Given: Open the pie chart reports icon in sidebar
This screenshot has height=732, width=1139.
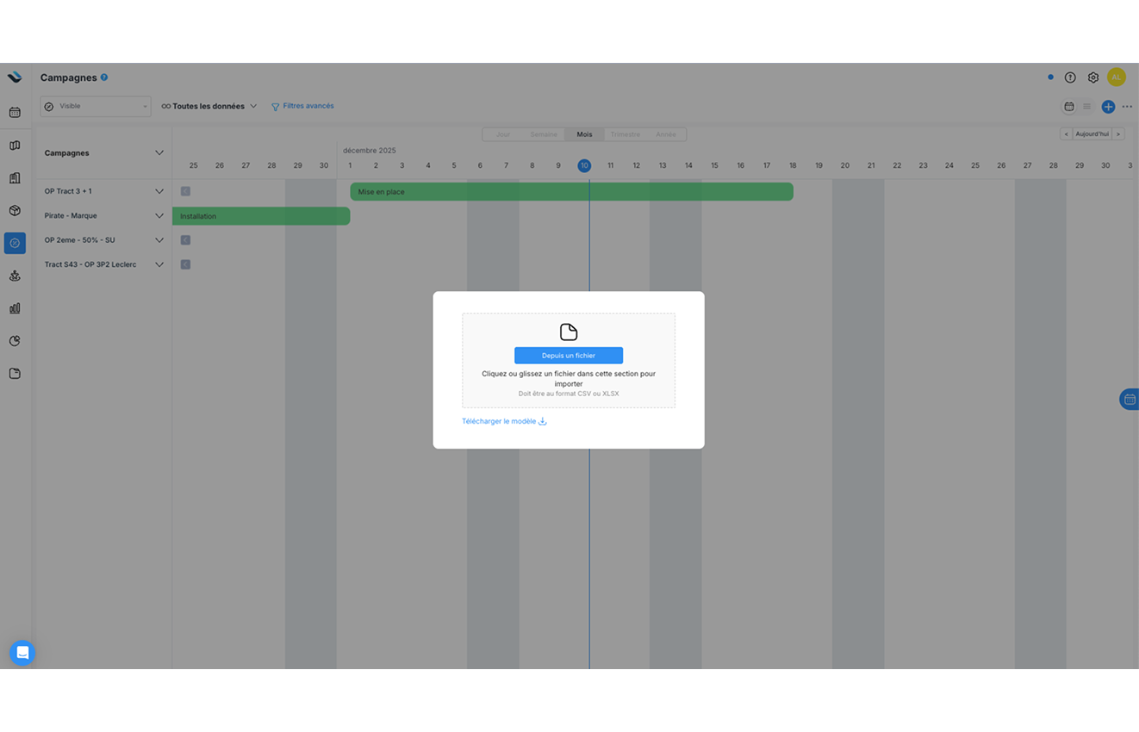Looking at the screenshot, I should pos(14,340).
